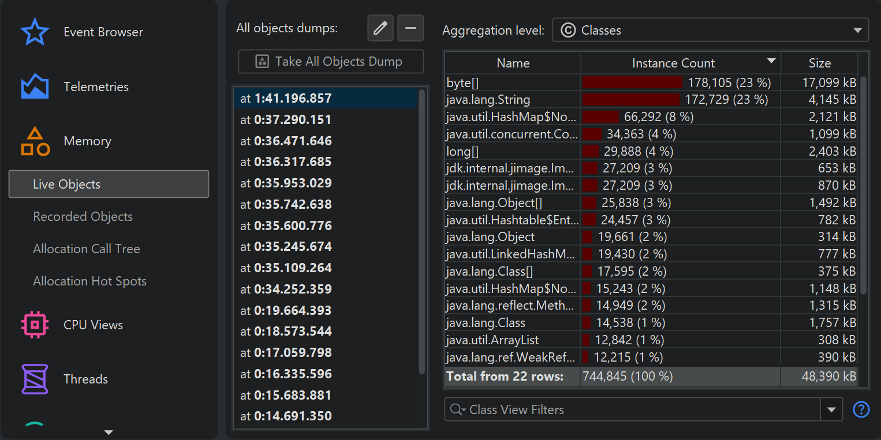
Task: Remove dump with the minus icon
Action: coord(410,28)
